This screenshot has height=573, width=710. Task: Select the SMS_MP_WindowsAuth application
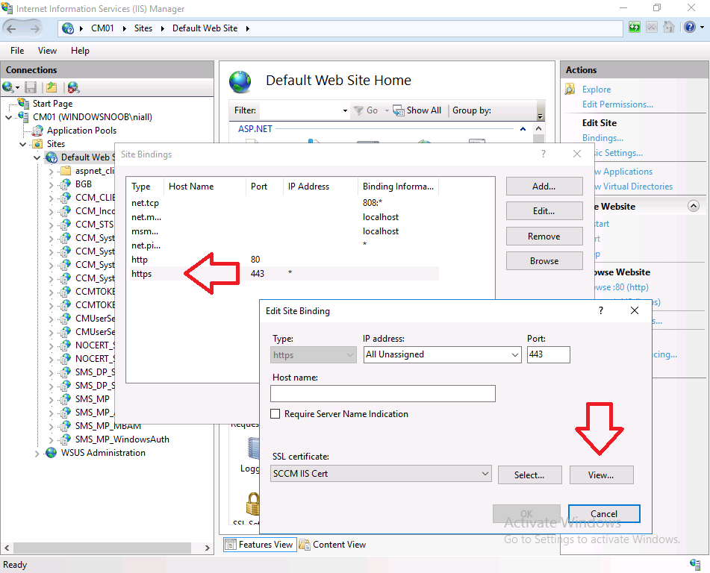(x=122, y=439)
